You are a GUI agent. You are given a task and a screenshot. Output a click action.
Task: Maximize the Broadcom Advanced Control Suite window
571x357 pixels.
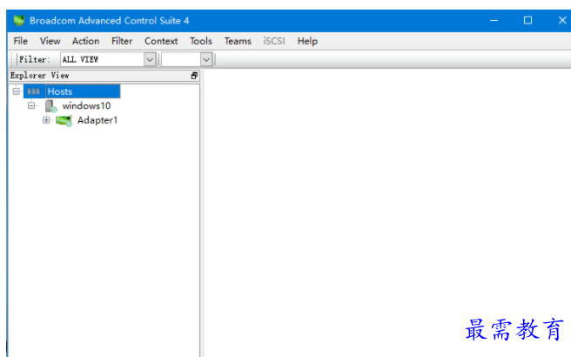(x=527, y=20)
